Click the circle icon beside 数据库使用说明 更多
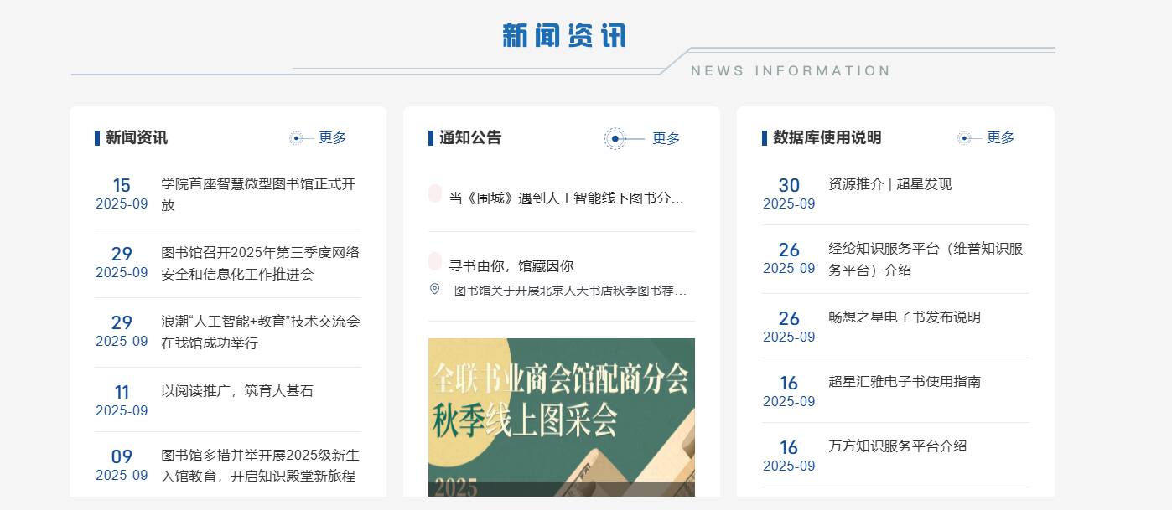The height and width of the screenshot is (510, 1172). (964, 138)
